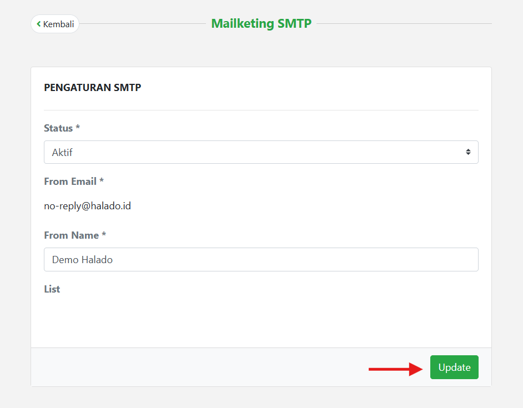Screen dimensions: 523x408
Task: Click the PENGATURAN SMTP section heading
Action: click(92, 88)
